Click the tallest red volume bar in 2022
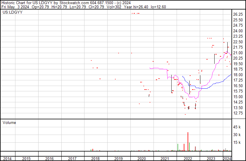The image size is (246, 161). click(x=188, y=142)
